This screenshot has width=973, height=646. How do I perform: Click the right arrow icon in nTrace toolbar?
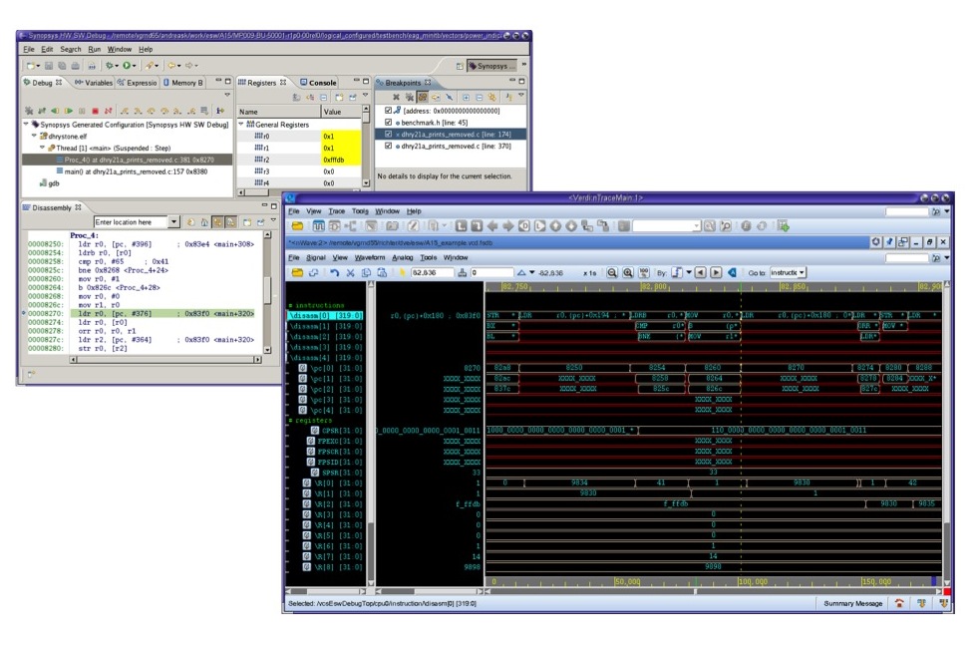click(508, 226)
